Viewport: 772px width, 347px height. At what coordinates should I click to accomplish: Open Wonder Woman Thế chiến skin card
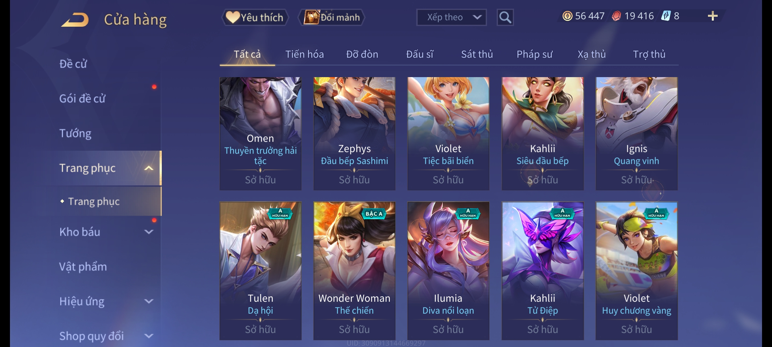[x=354, y=271]
